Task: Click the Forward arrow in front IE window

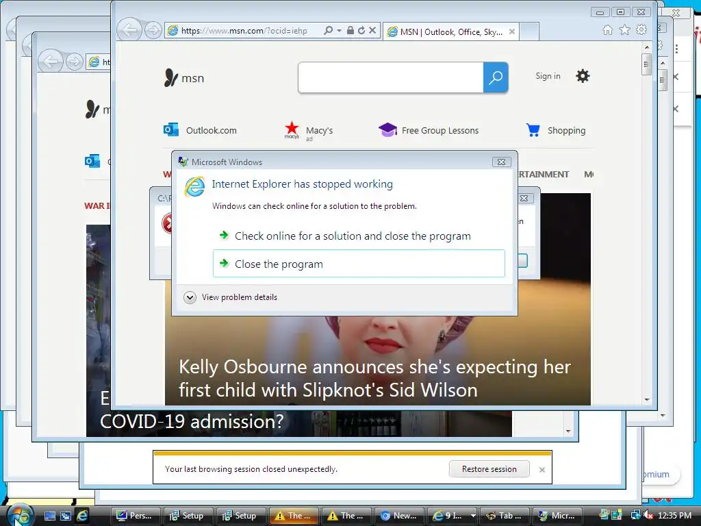Action: [x=153, y=30]
